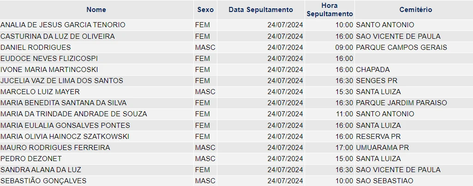Click the name Maria Olivia Hainocz Szatkowski
This screenshot has width=473, height=186.
[x=65, y=136]
